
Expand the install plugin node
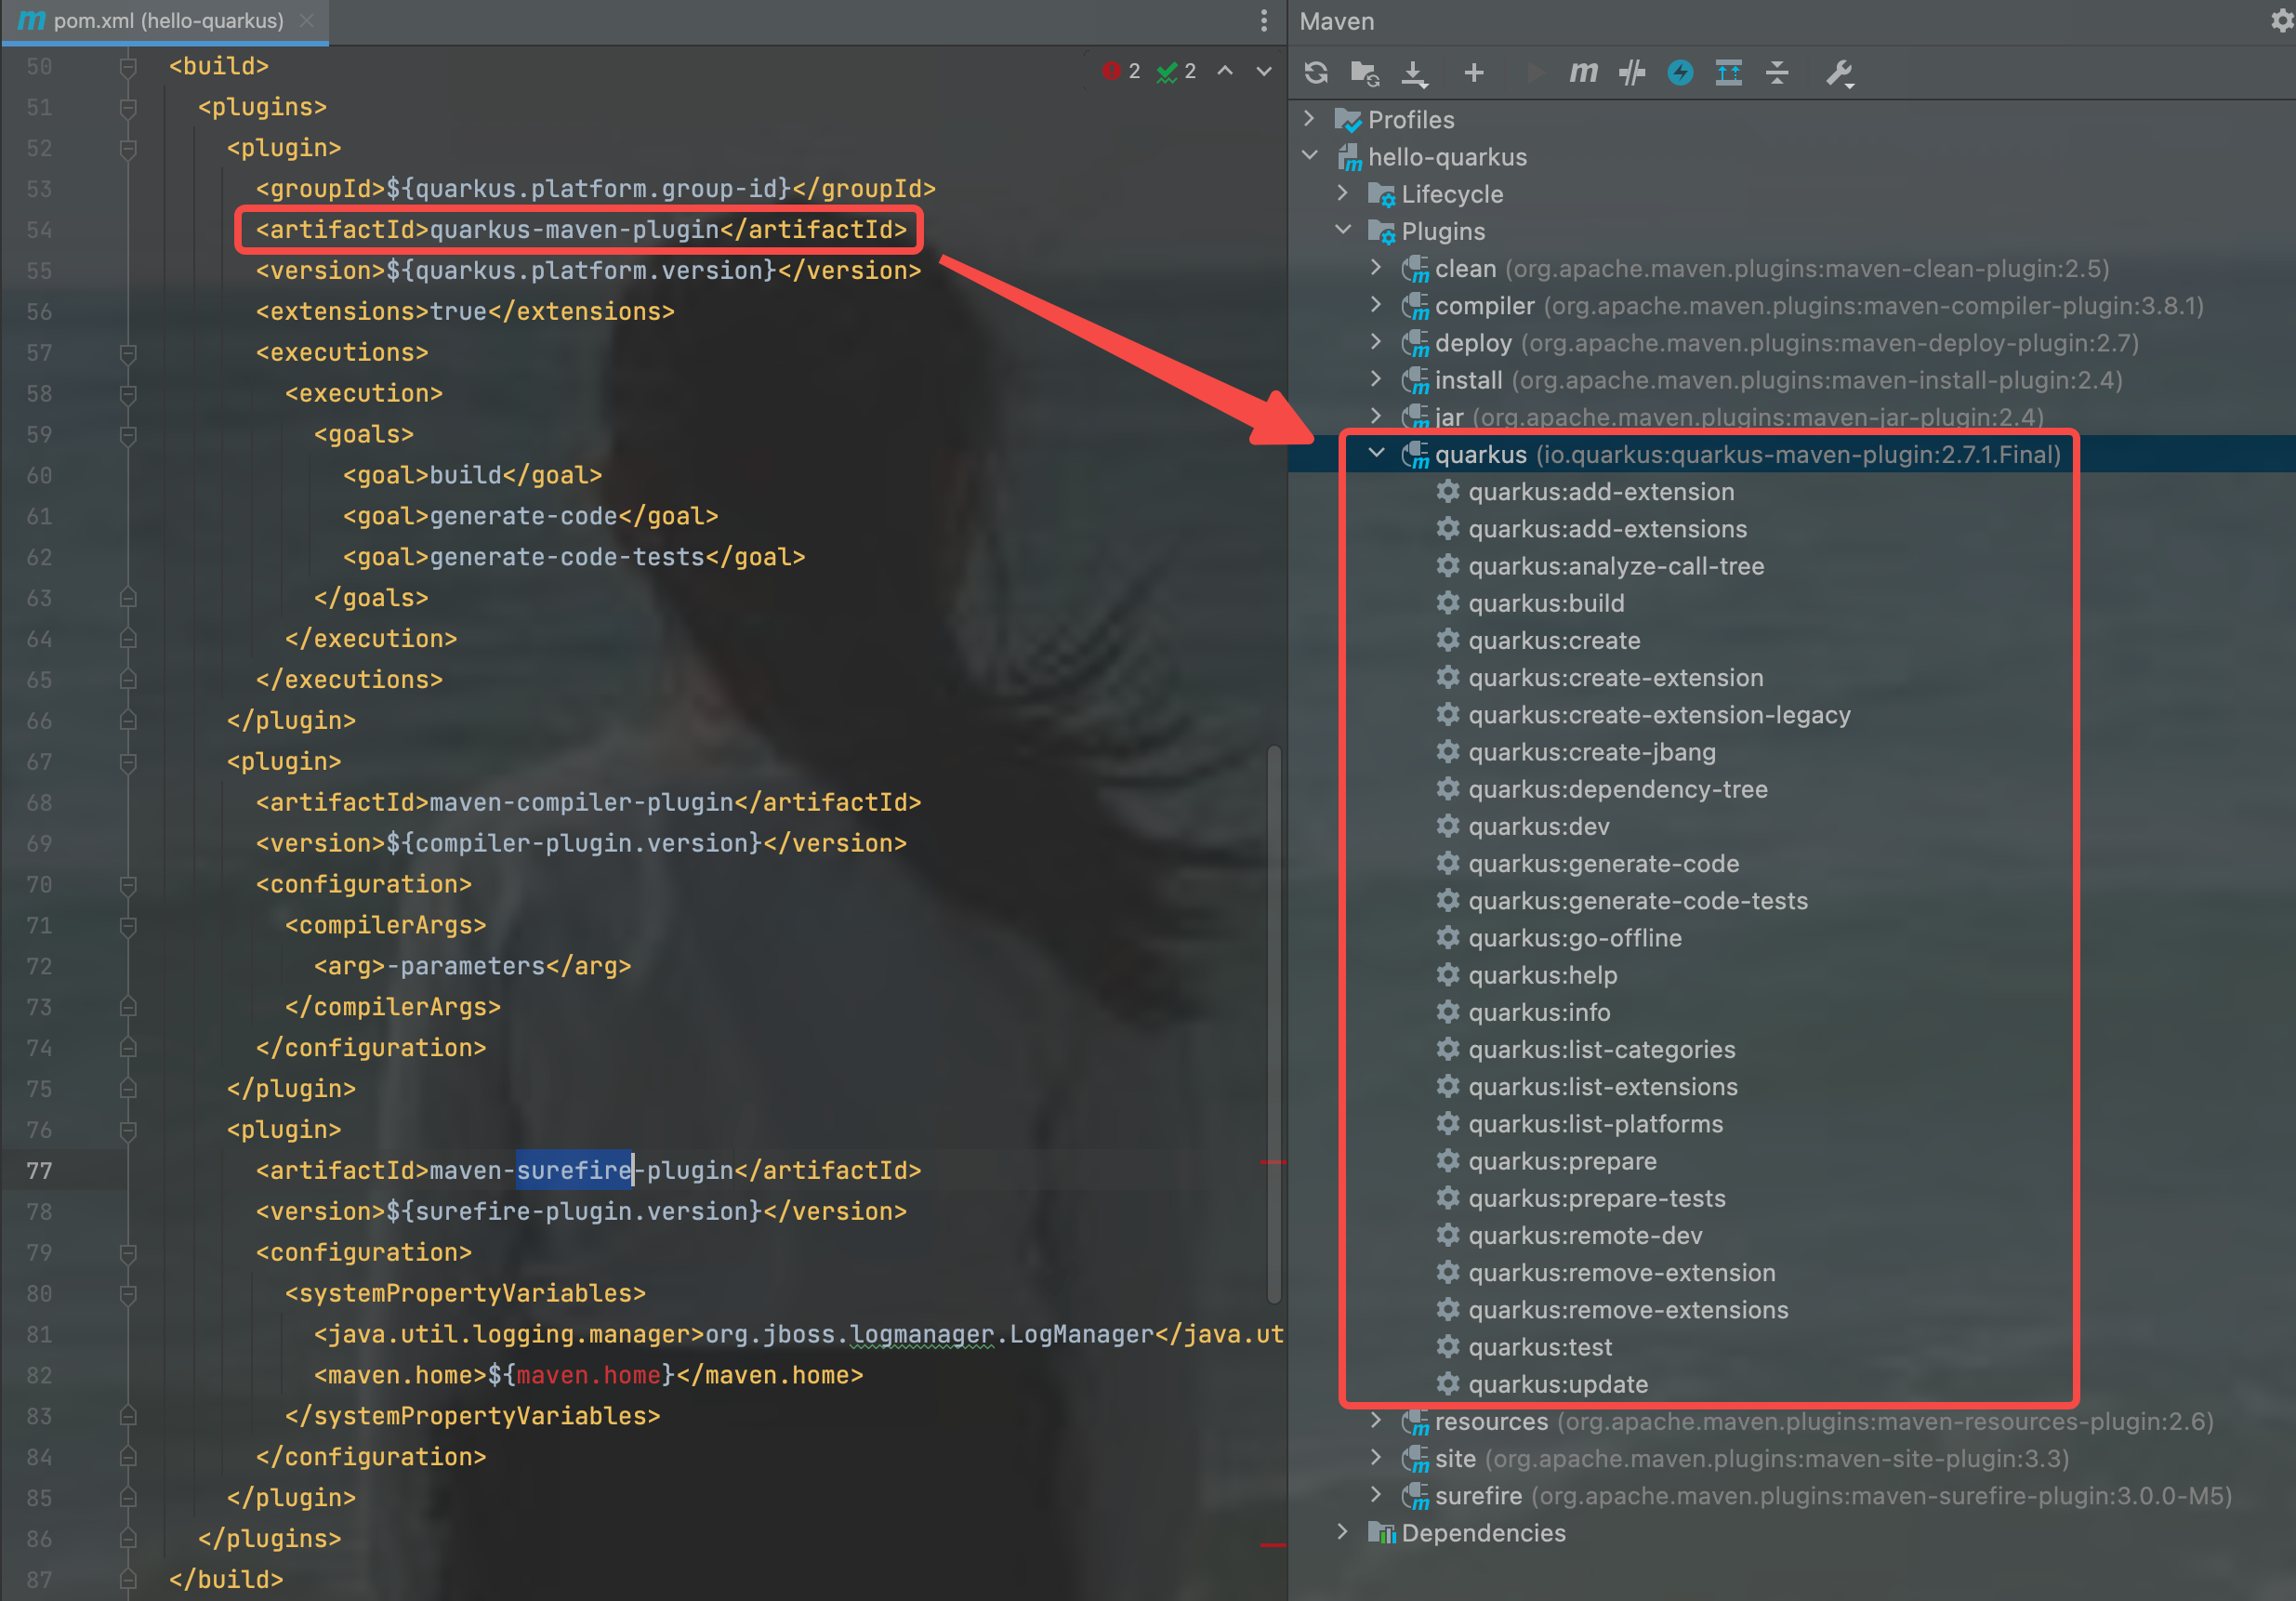pyautogui.click(x=1377, y=379)
